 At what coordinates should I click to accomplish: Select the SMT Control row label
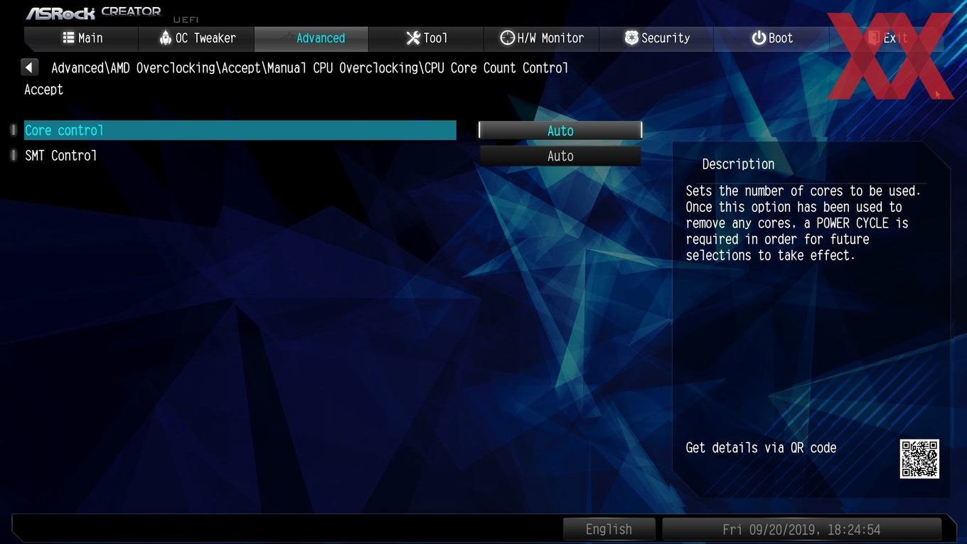click(x=61, y=156)
